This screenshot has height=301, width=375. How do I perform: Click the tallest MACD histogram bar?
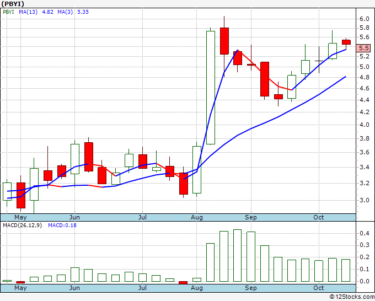[237, 256]
